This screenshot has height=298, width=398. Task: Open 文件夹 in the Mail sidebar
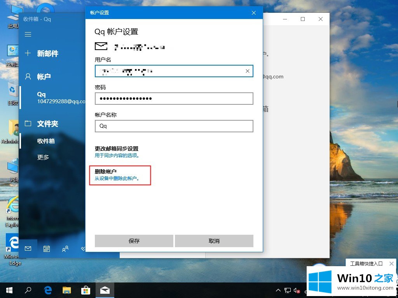pyautogui.click(x=47, y=124)
